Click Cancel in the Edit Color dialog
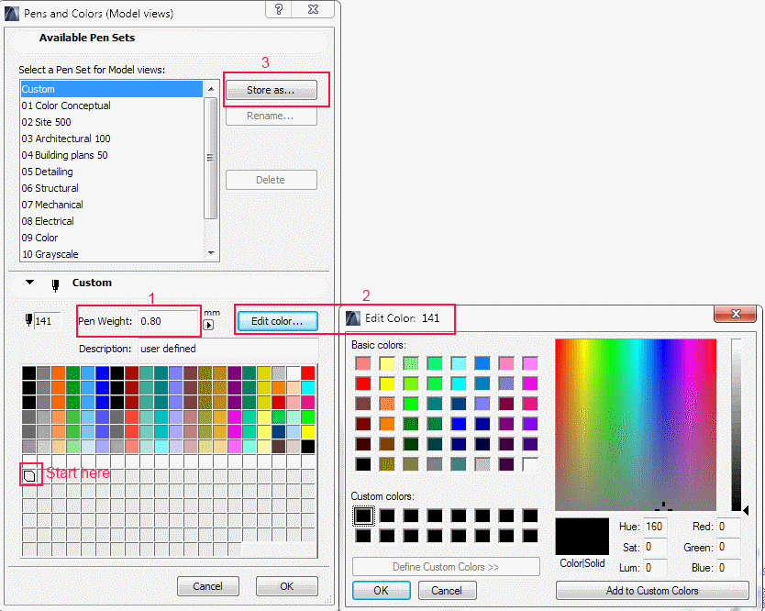This screenshot has width=765, height=611. (447, 591)
